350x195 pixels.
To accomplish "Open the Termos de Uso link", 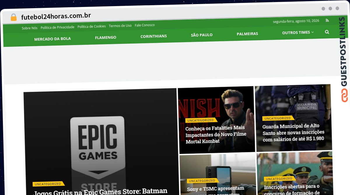I will point(120,26).
